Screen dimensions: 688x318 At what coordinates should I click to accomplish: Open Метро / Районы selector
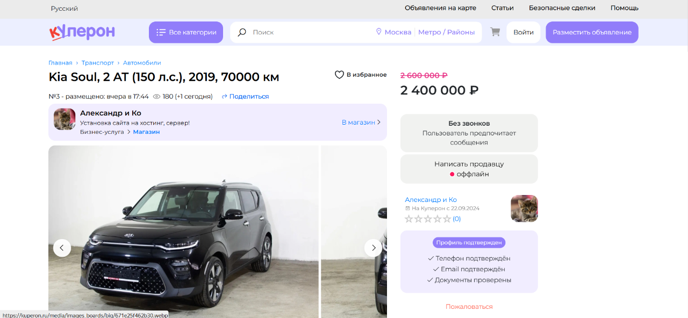[446, 32]
